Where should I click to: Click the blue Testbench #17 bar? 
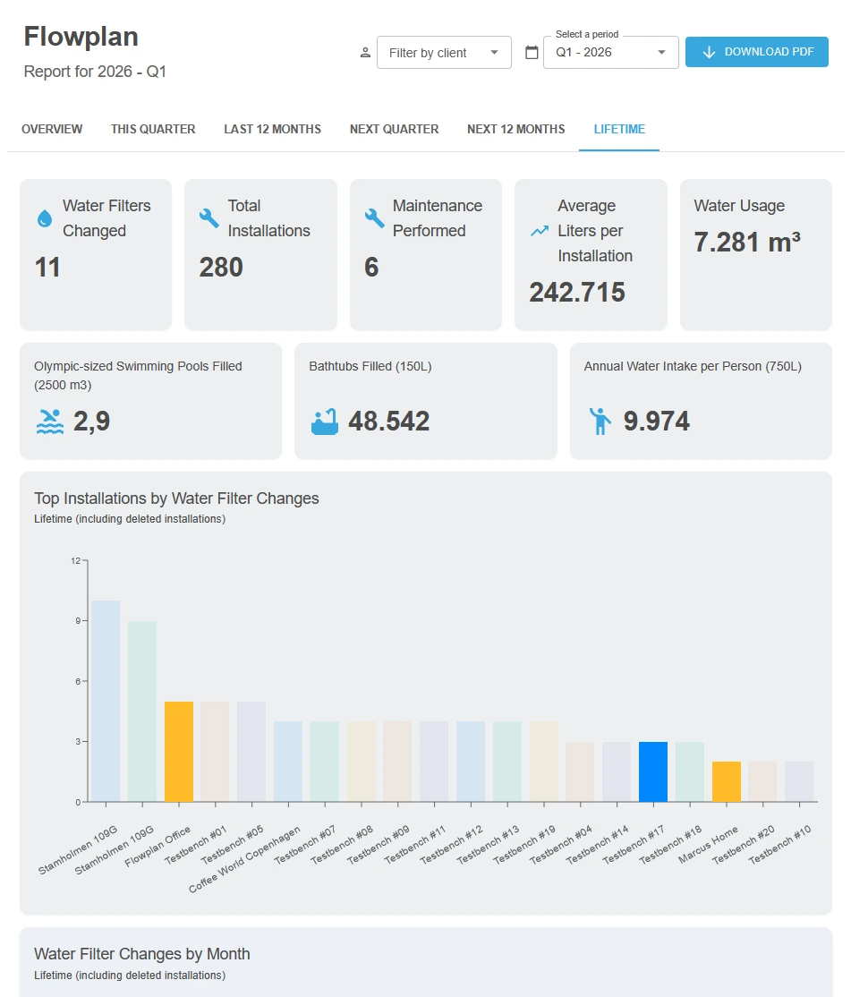click(653, 771)
